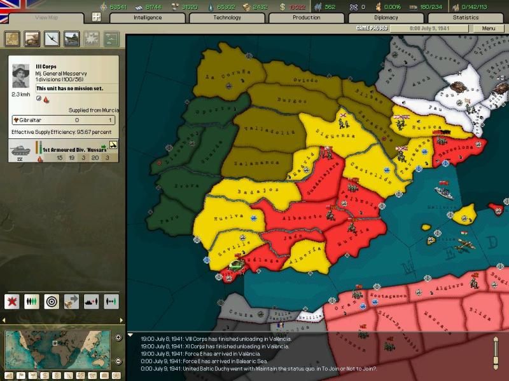Select the 1st Armoured Div. 'Hussars' row

tap(64, 151)
